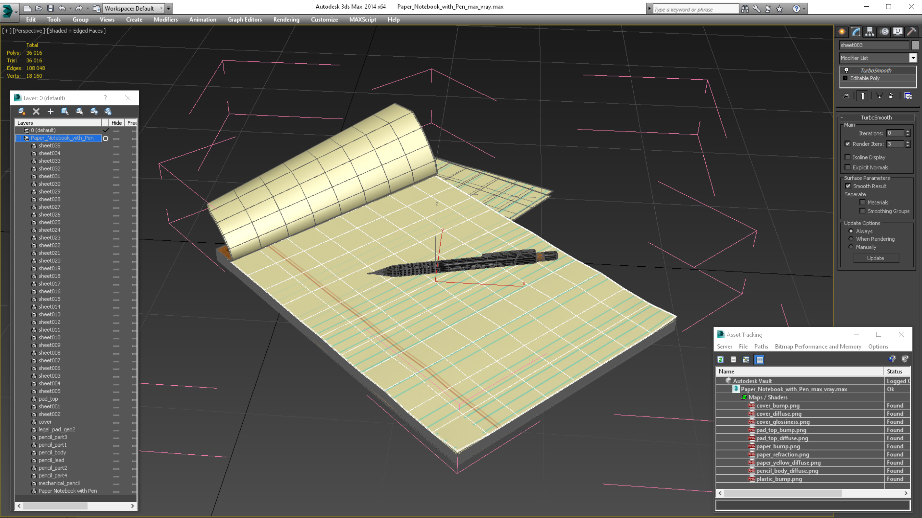Click the Asset Tracking refresh icon
Viewport: 922px width, 518px height.
(x=721, y=360)
